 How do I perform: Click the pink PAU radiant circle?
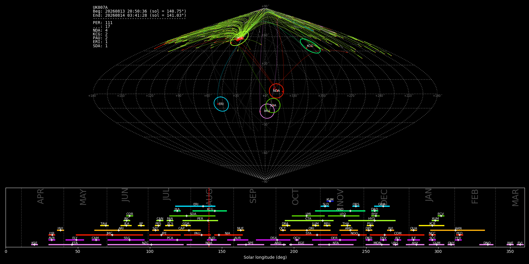click(267, 111)
